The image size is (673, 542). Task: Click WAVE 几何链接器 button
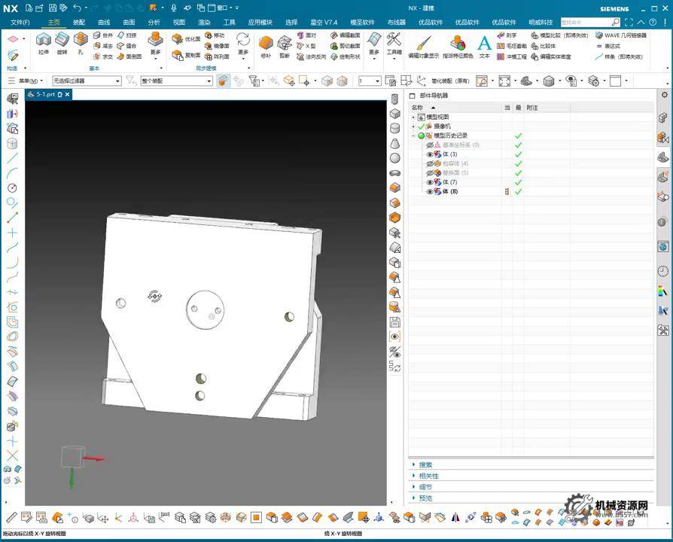tap(620, 35)
